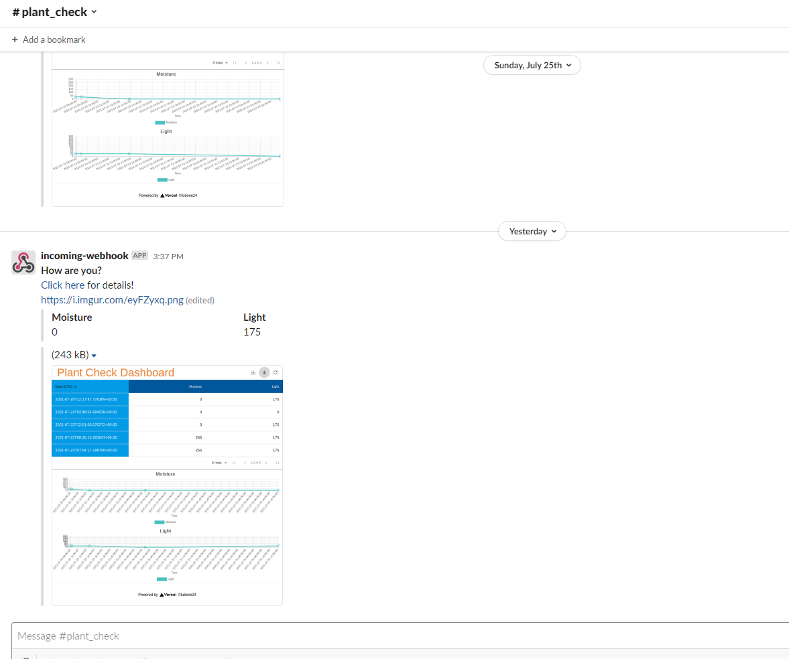Collapse the 243 kB image attachment
Image resolution: width=789 pixels, height=659 pixels.
pos(94,355)
